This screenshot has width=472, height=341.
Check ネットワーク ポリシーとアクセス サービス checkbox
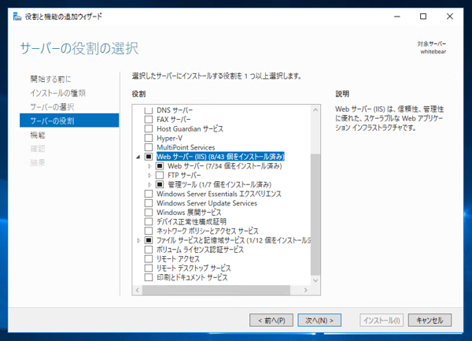(x=149, y=231)
